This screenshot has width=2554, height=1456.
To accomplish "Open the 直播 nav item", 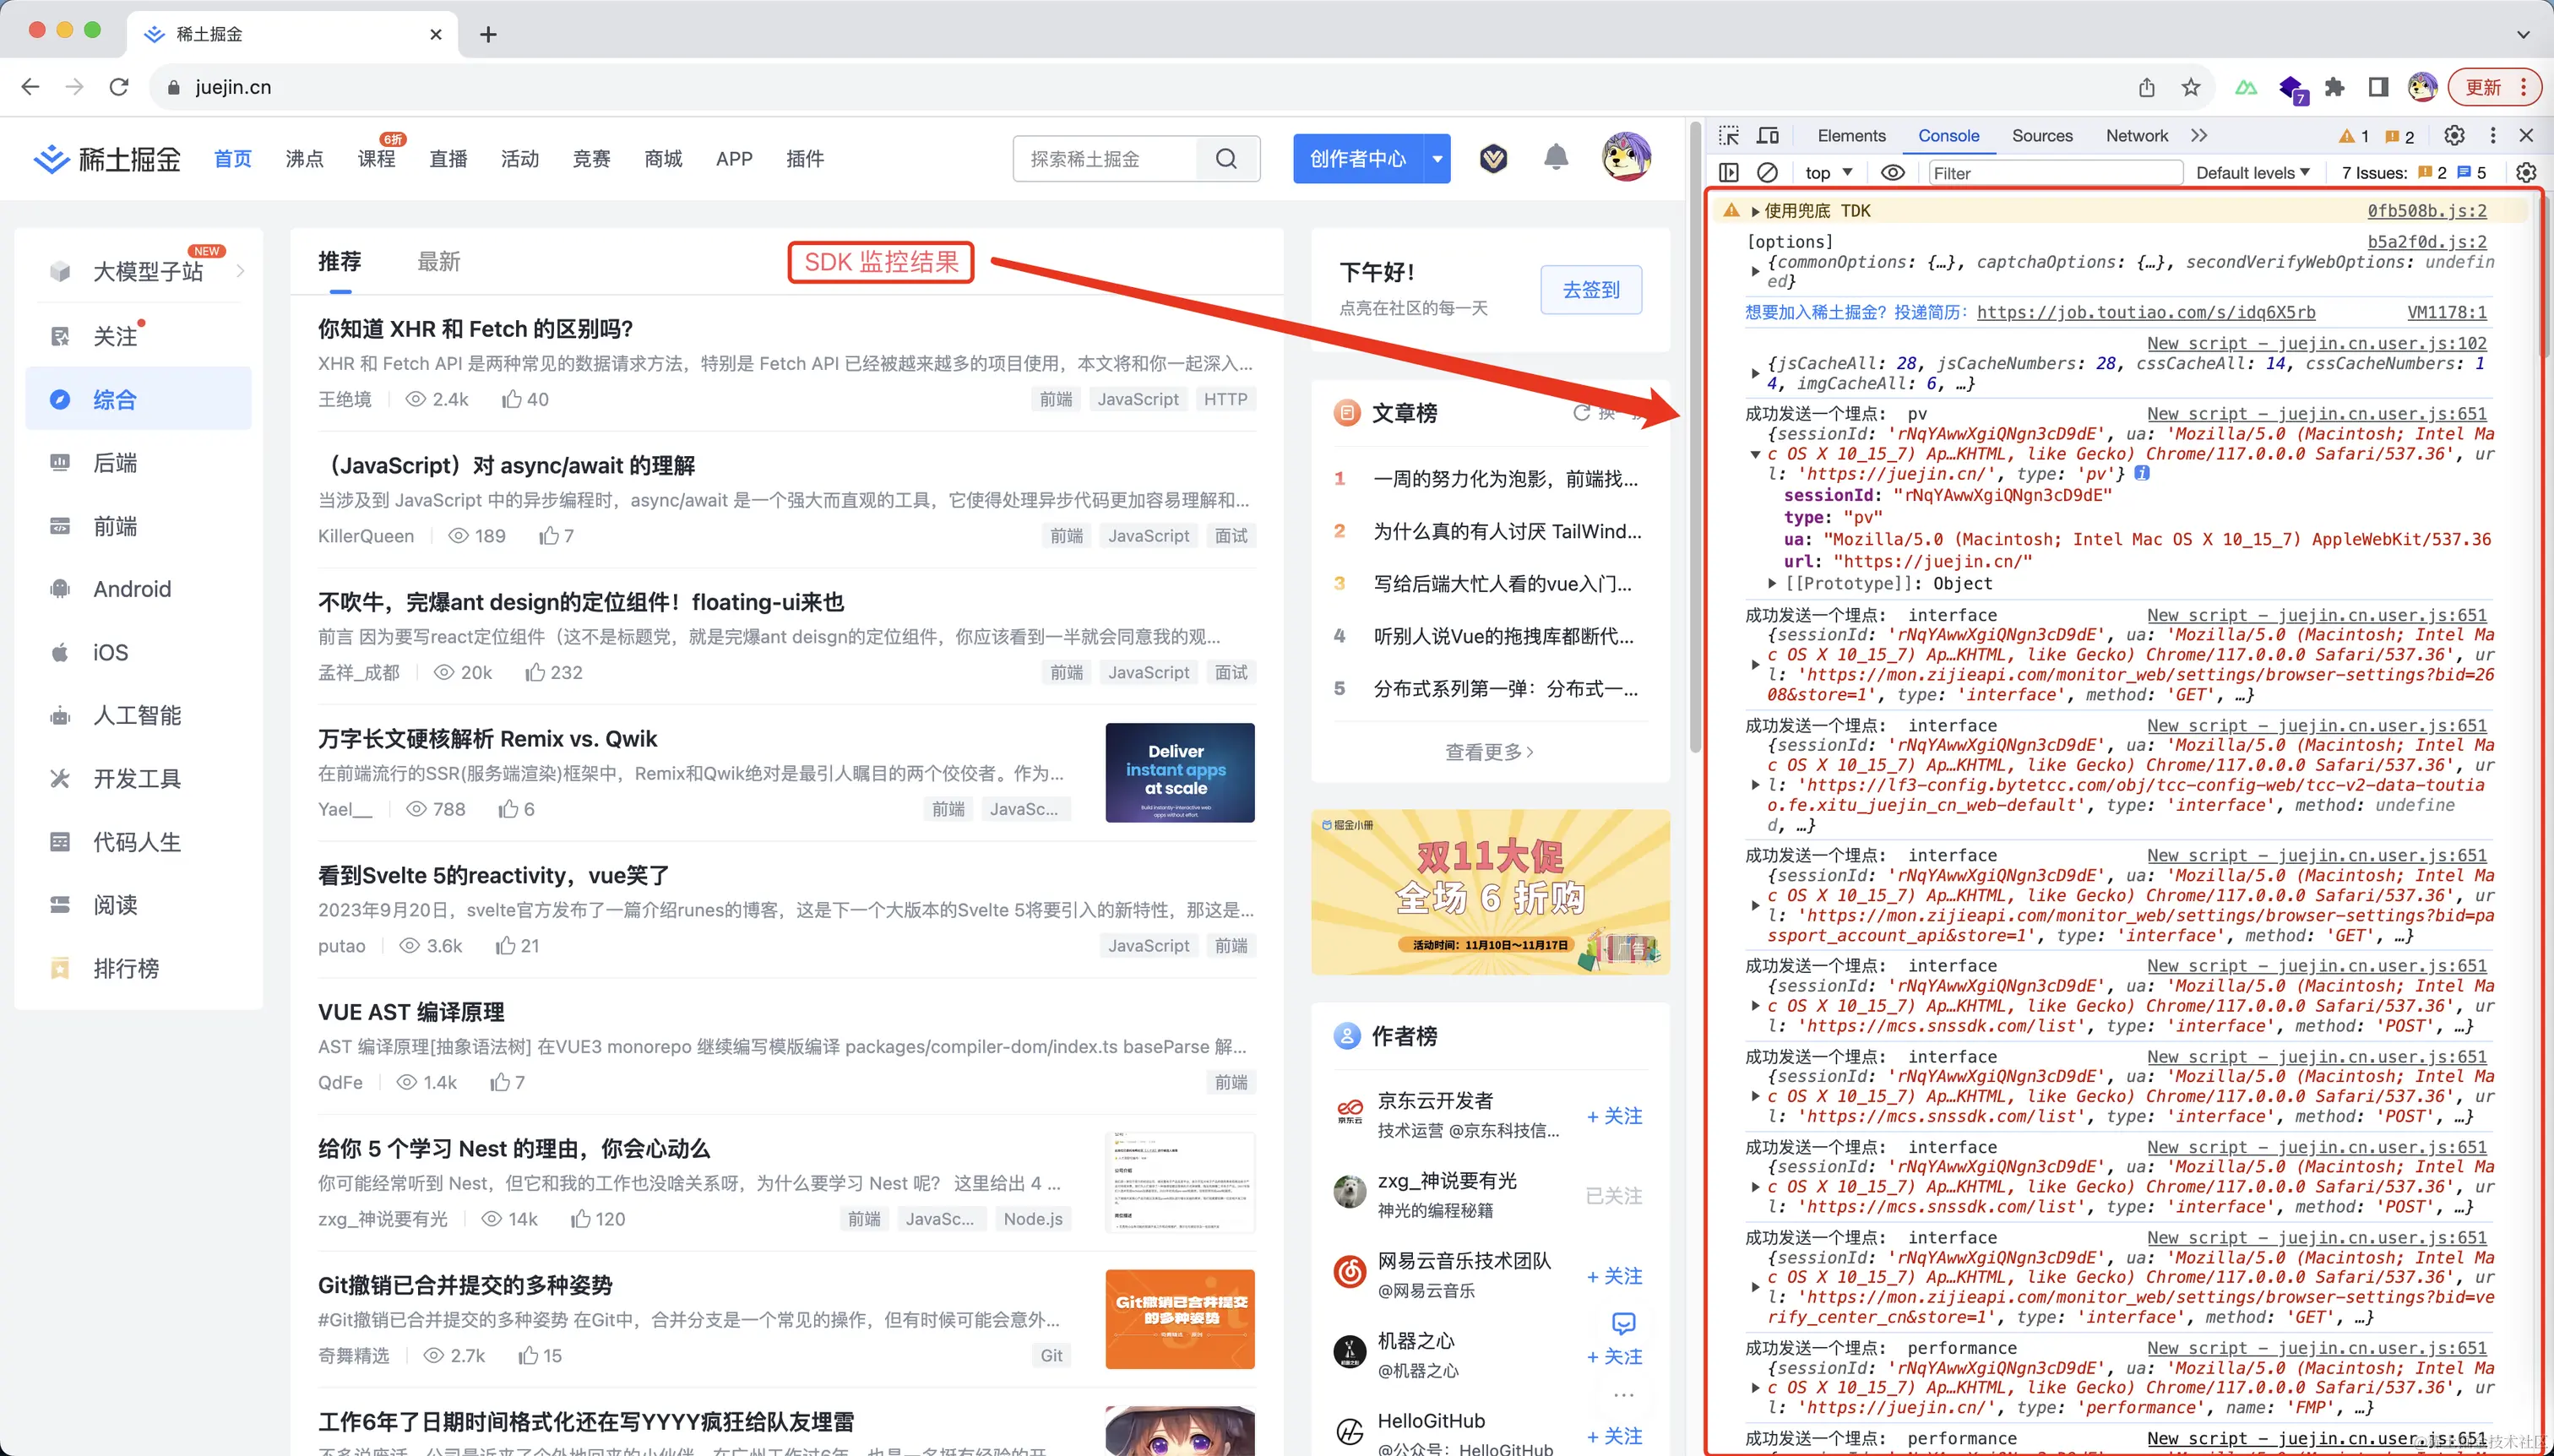I will pyautogui.click(x=448, y=158).
